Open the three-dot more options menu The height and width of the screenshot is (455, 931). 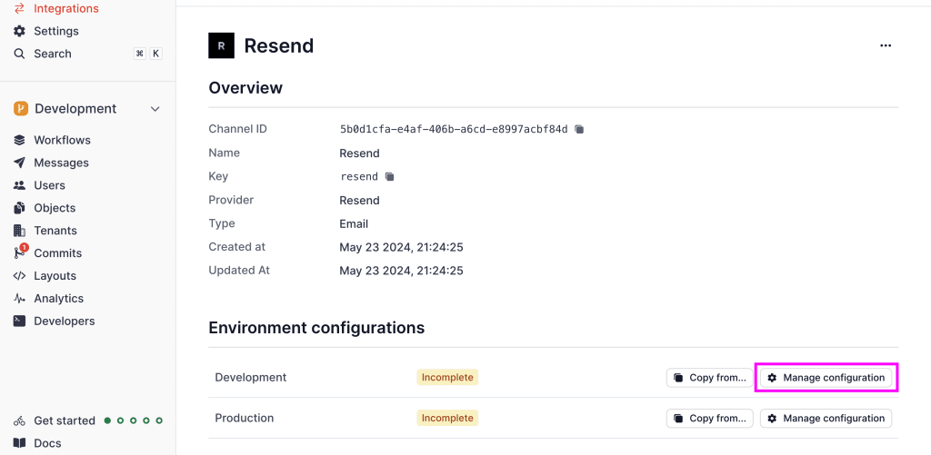tap(886, 45)
